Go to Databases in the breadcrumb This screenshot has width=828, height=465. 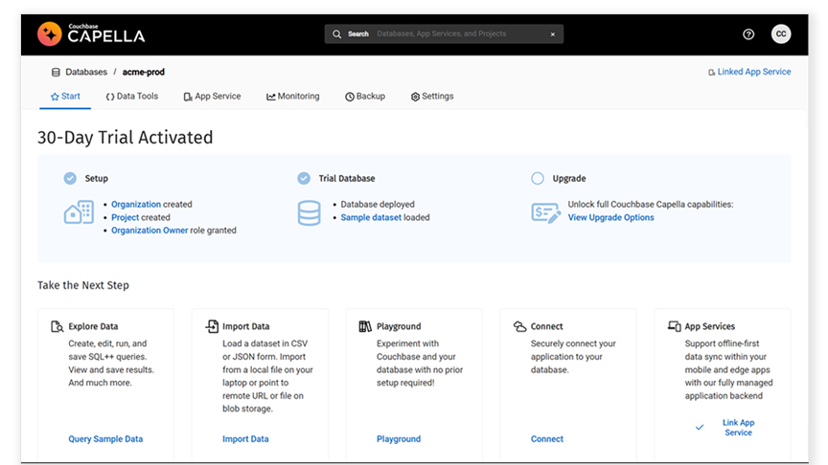tap(86, 72)
